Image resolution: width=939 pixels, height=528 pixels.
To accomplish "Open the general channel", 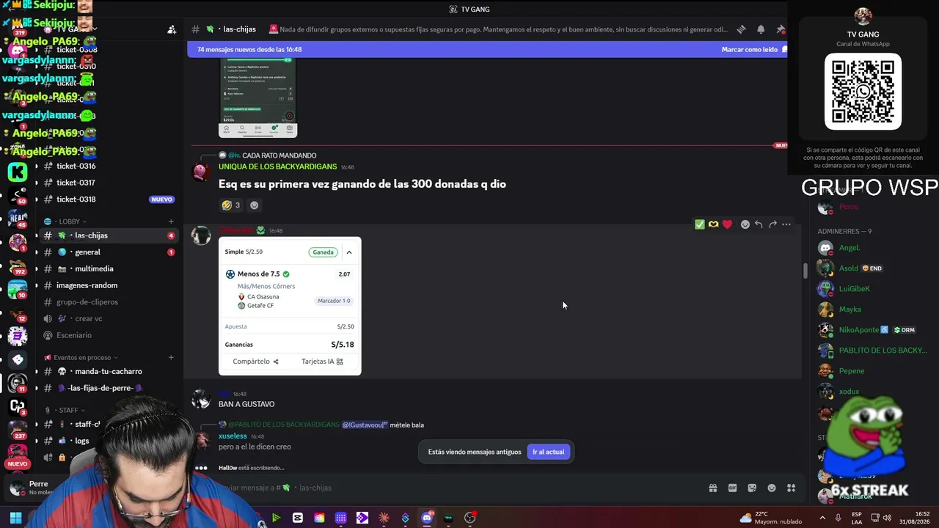I will point(110,252).
